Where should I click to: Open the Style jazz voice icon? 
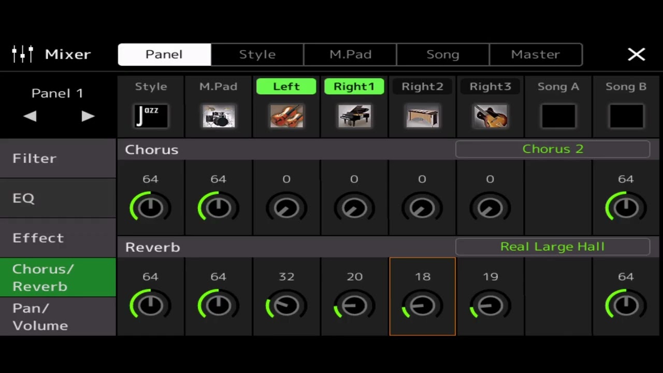click(x=151, y=116)
